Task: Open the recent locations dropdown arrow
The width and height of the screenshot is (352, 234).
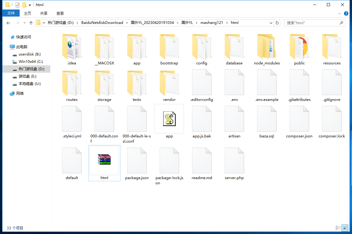Action: 24,23
